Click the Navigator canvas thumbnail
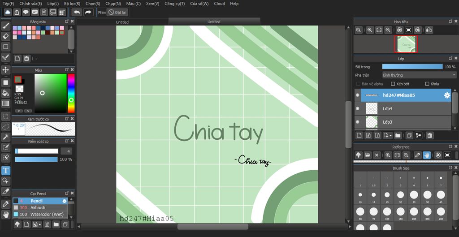This screenshot has height=237, width=459. 406,44
